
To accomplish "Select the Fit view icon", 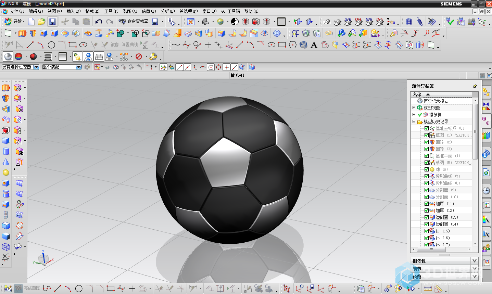I will (x=191, y=22).
